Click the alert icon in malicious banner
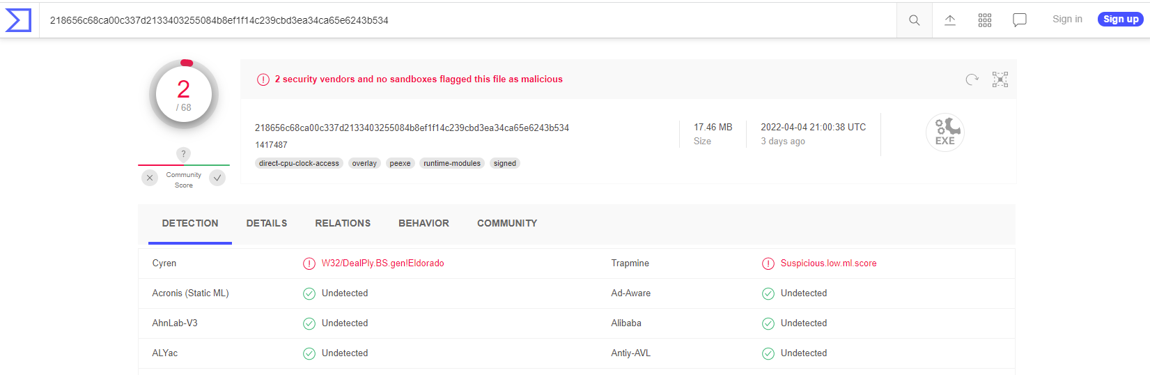 [263, 79]
